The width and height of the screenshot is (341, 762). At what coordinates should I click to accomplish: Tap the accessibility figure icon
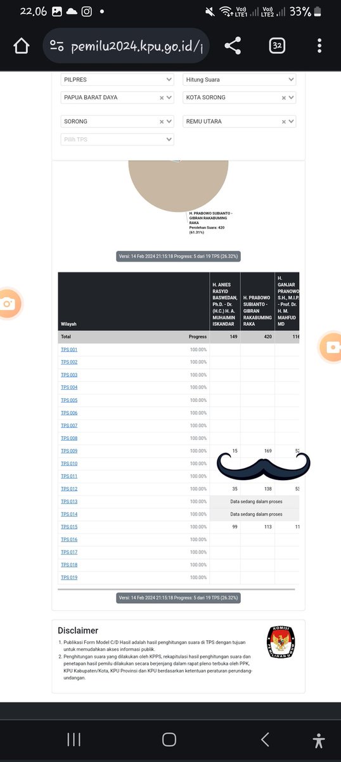[319, 740]
